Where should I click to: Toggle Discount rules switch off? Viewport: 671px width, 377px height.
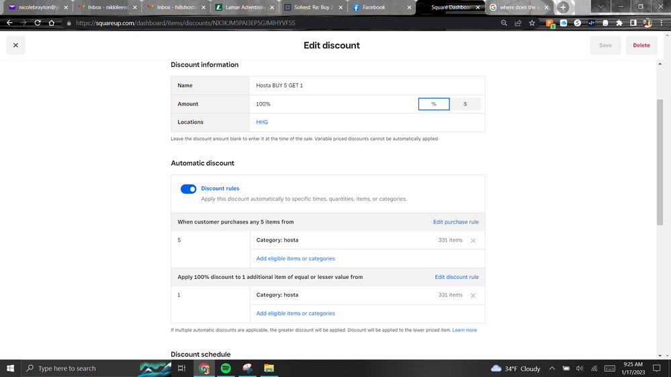[x=189, y=189]
